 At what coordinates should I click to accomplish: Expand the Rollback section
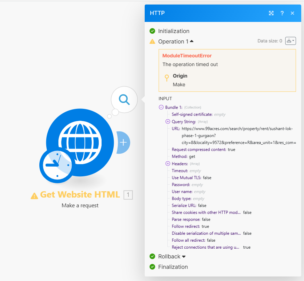(183, 256)
